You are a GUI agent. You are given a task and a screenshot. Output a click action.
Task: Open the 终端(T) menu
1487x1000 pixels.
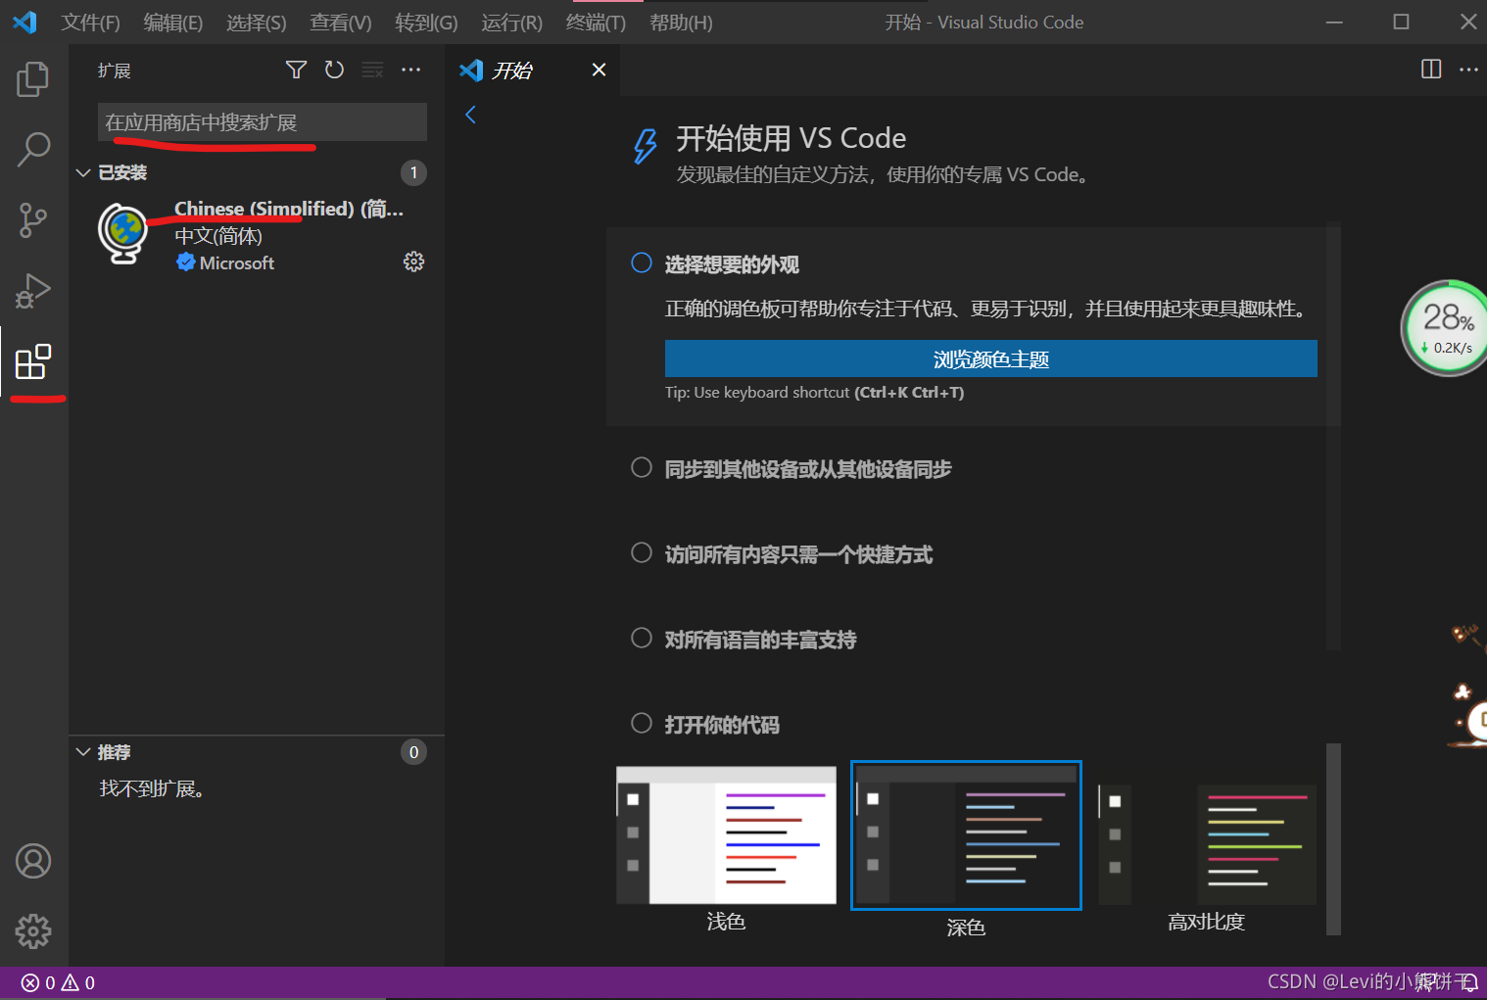coord(595,22)
